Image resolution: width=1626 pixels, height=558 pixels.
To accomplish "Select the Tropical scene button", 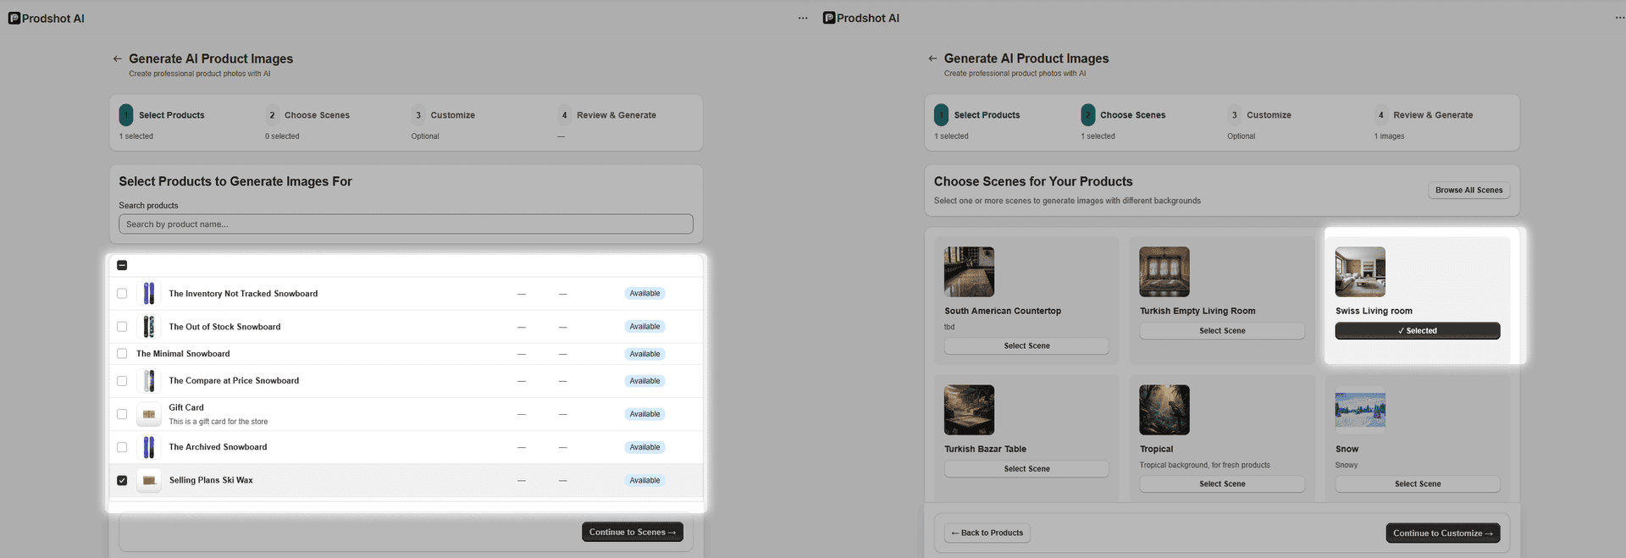I will coord(1222,484).
